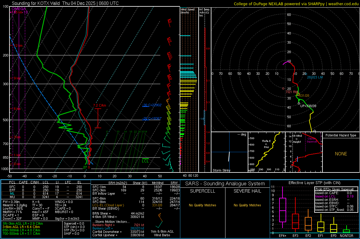Click the '6 km' height marker
This screenshot has width=360, height=239.
tap(17, 109)
